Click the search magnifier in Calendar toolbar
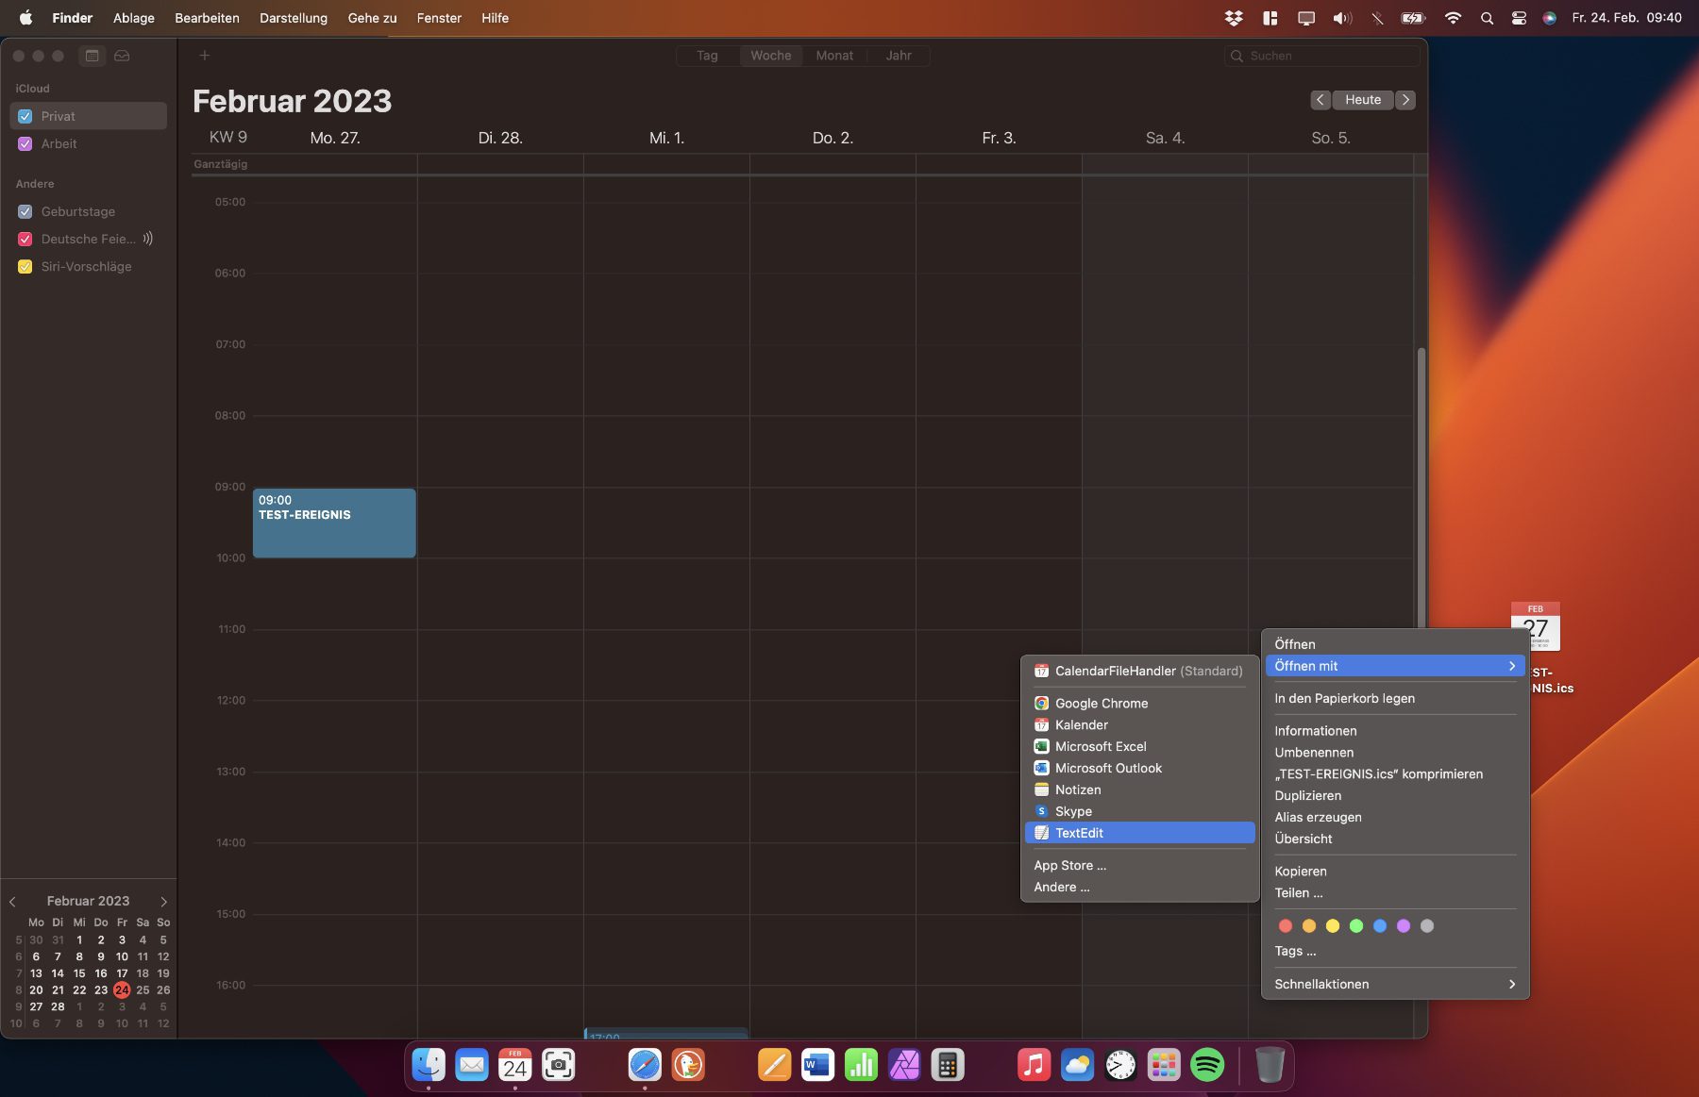Image resolution: width=1699 pixels, height=1097 pixels. [1236, 56]
